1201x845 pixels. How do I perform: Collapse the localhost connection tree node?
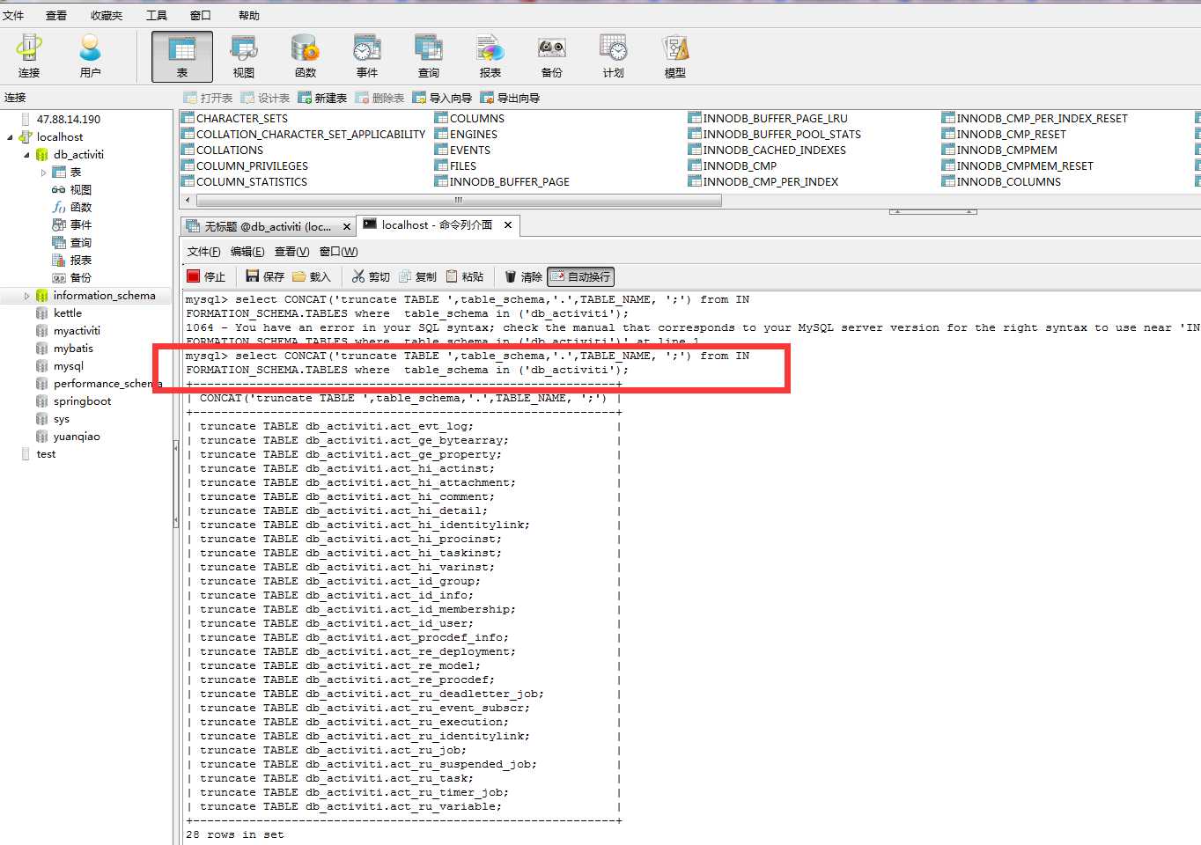(11, 137)
